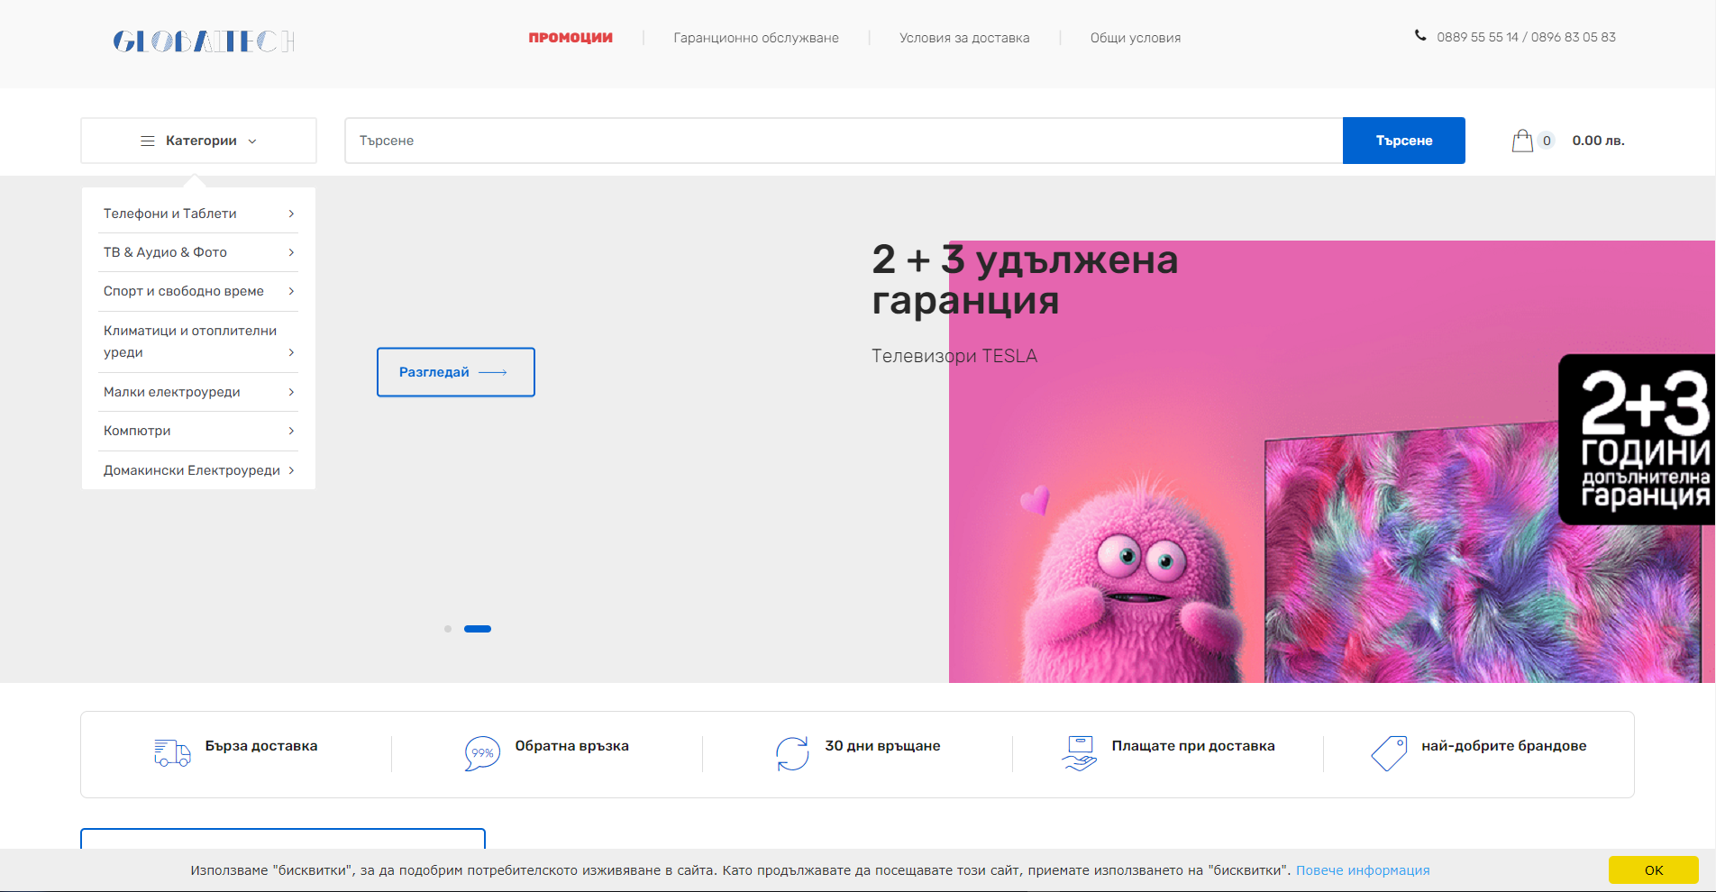Go to Гаранционно обслужване page
The height and width of the screenshot is (892, 1716).
755,38
